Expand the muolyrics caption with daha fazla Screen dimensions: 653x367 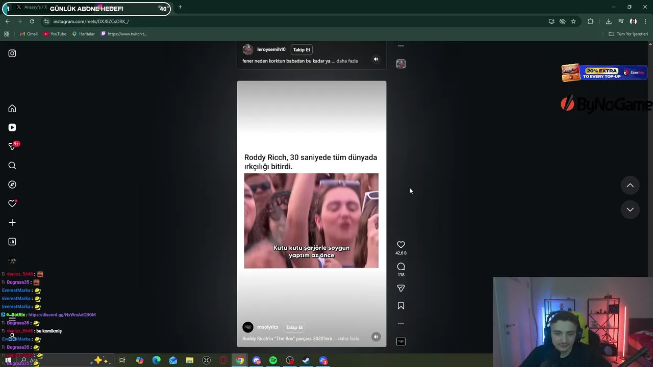(348, 338)
